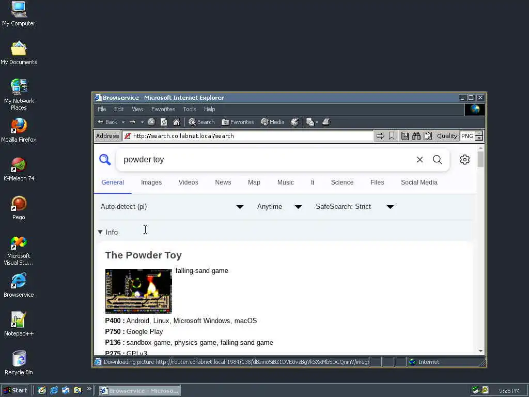Select the Notepad++ desktop icon
This screenshot has height=397, width=529.
coord(19,324)
